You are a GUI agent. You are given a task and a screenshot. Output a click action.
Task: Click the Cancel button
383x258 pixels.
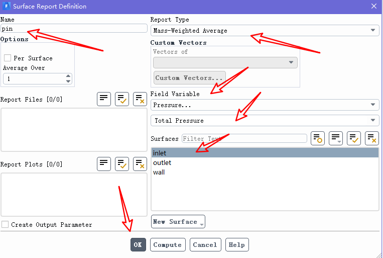(205, 245)
